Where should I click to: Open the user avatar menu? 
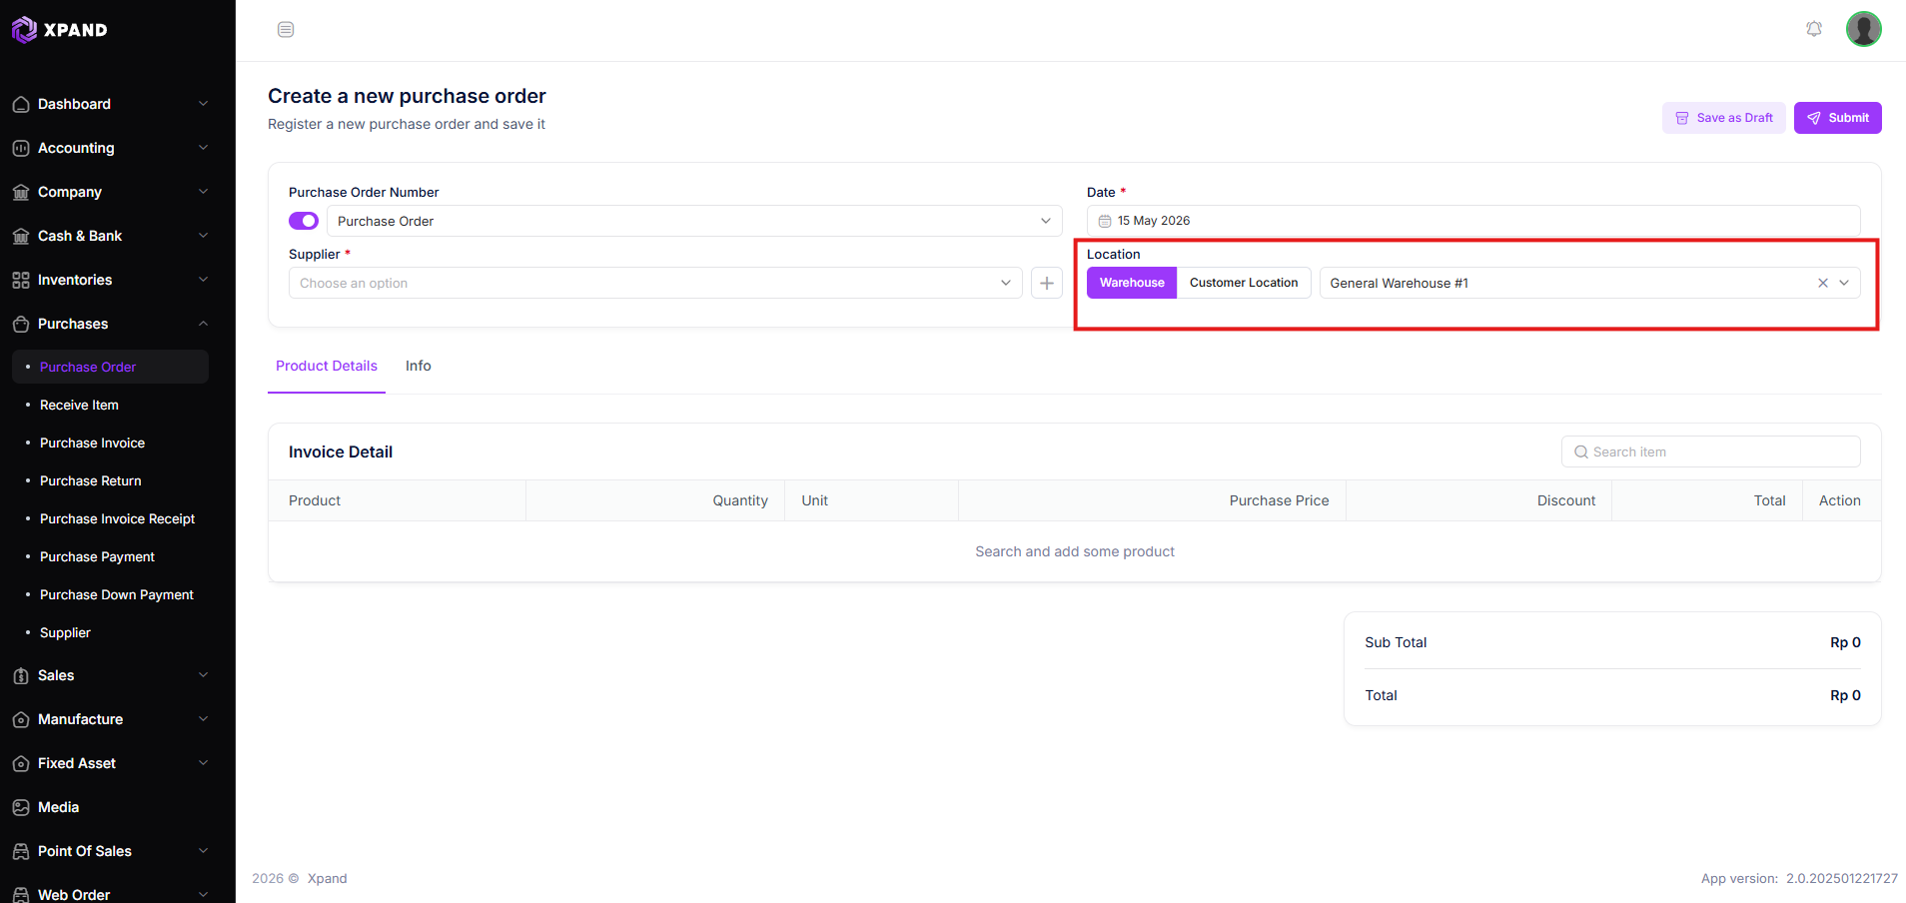point(1863,29)
